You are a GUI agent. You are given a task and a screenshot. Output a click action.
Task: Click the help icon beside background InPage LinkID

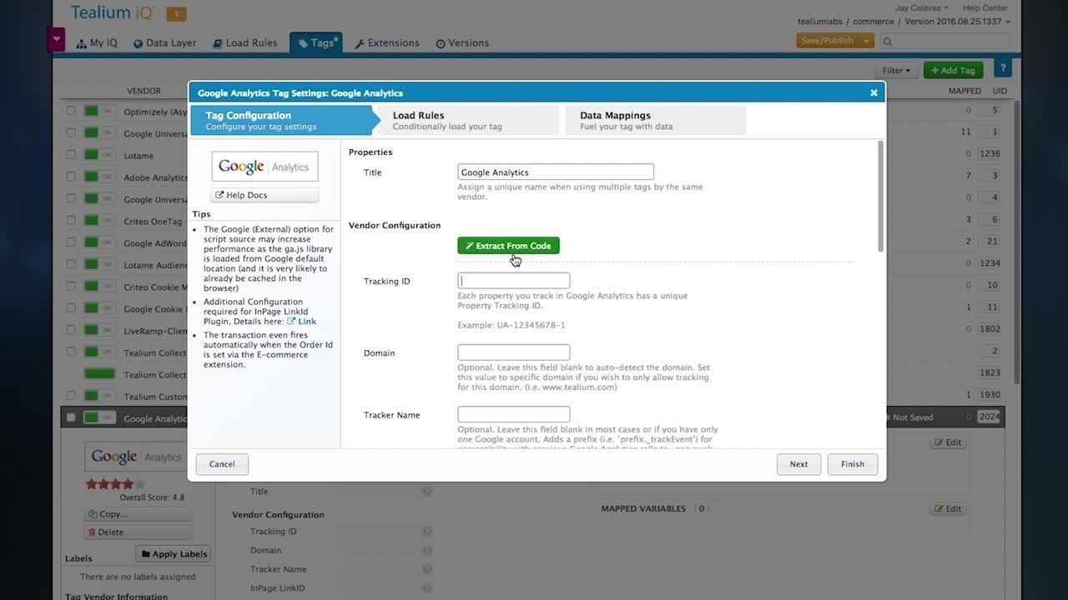point(427,588)
